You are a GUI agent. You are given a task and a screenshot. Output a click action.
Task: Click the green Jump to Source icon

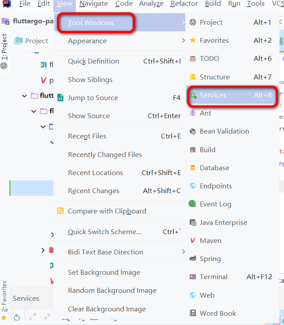point(60,97)
